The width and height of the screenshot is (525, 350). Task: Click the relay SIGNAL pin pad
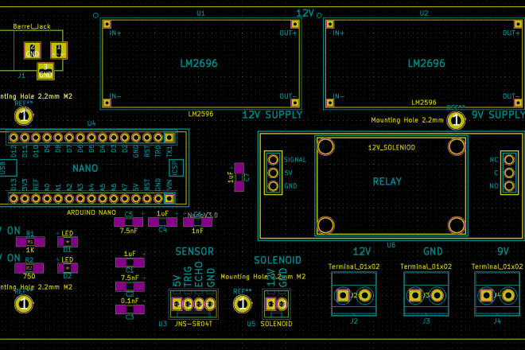(273, 160)
